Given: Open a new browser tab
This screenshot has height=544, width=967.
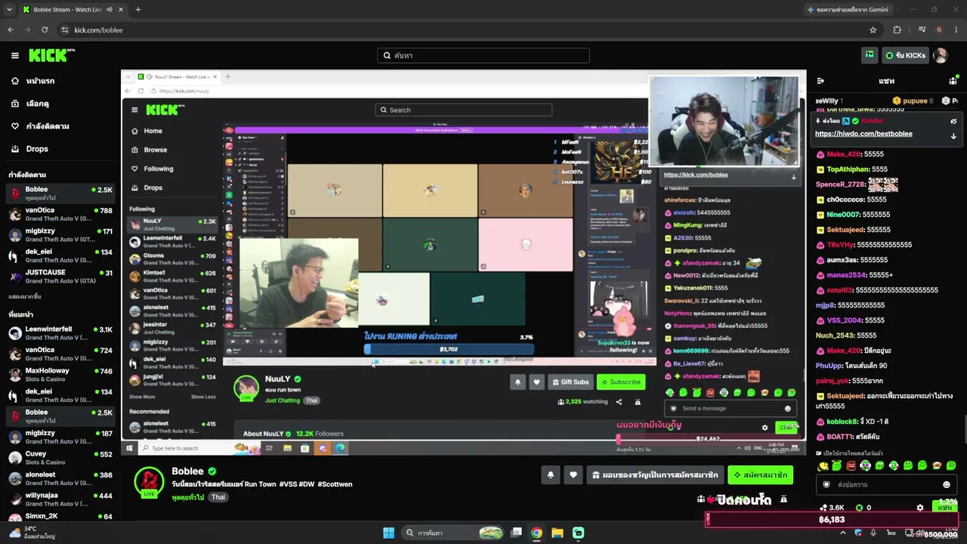Looking at the screenshot, I should 137,10.
